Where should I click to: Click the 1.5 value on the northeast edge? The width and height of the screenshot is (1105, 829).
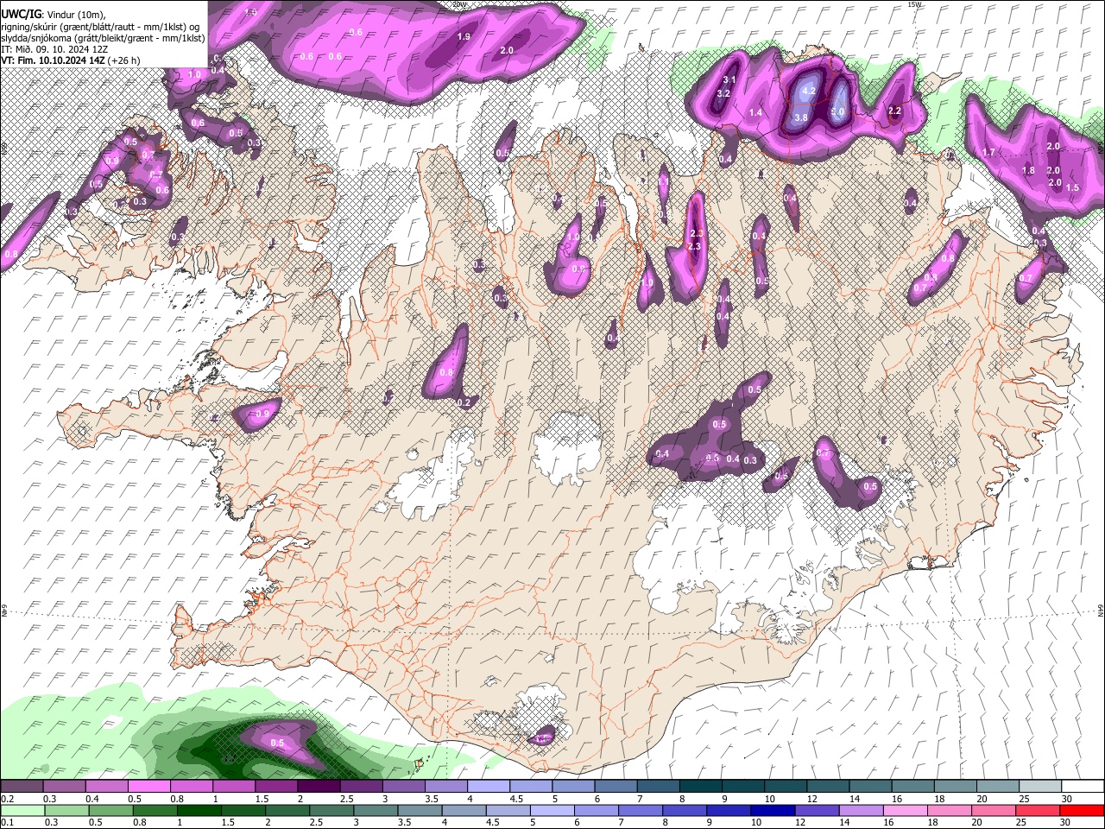tap(1073, 187)
